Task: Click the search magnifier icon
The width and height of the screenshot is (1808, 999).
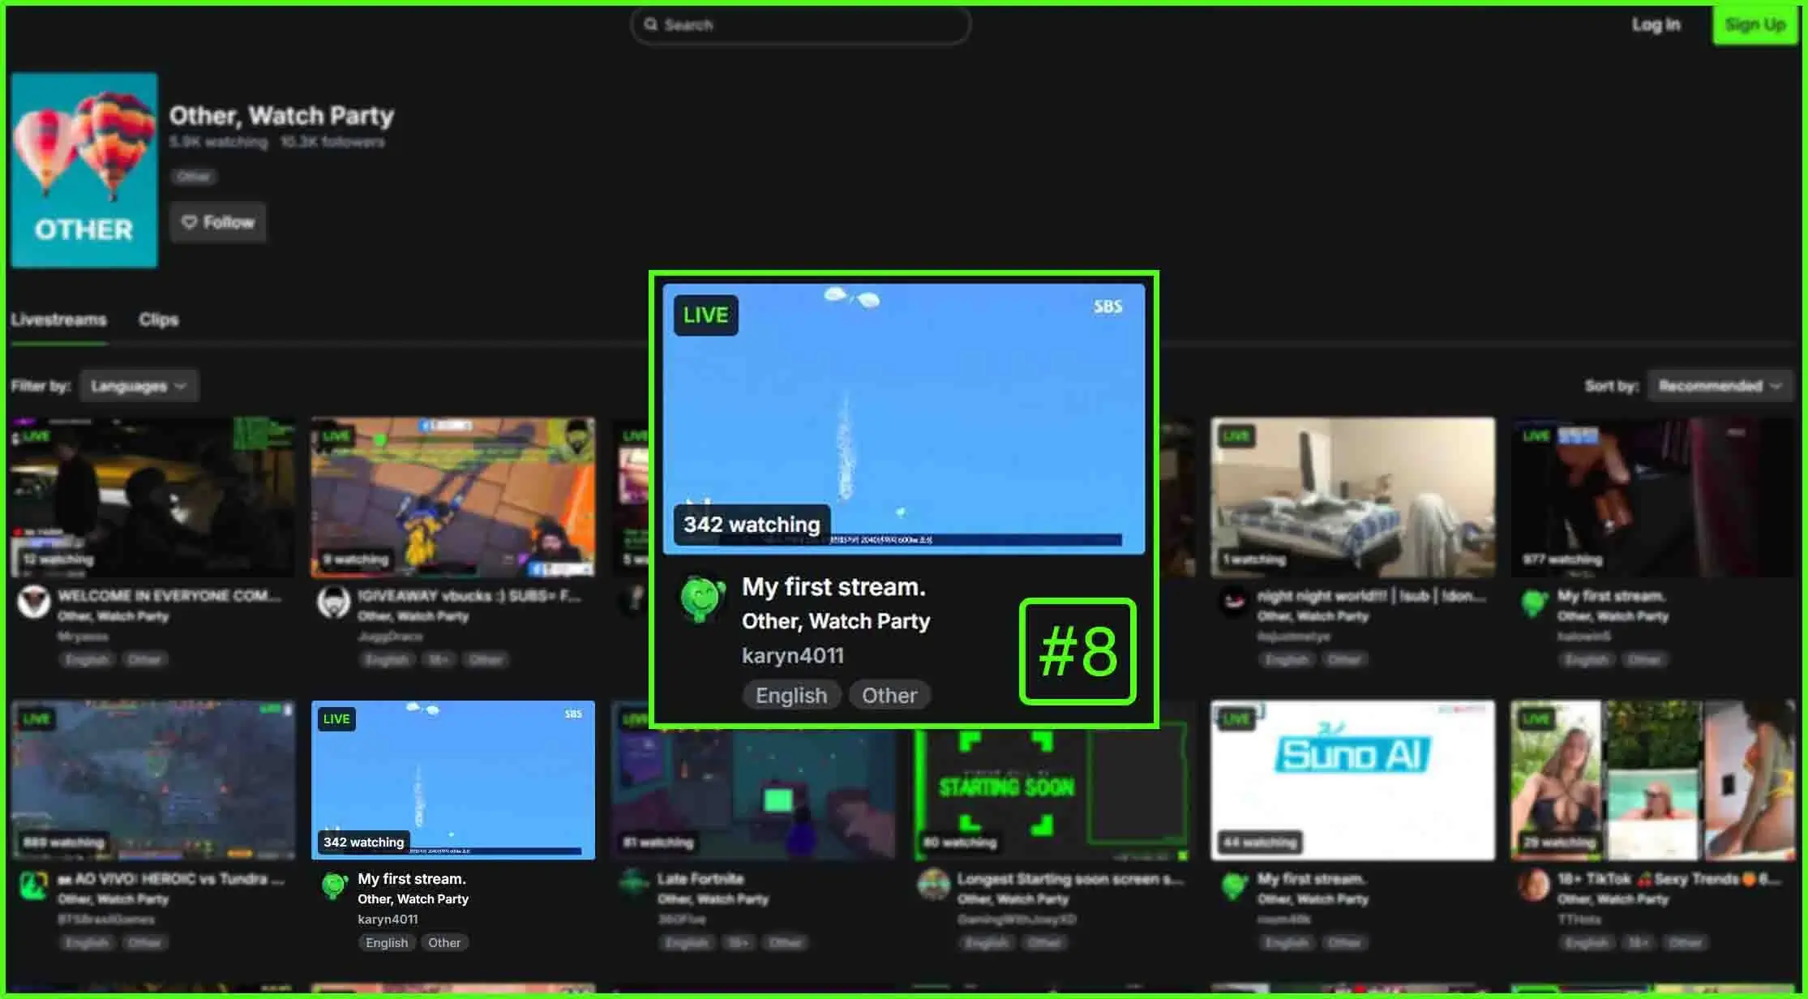Action: 650,24
